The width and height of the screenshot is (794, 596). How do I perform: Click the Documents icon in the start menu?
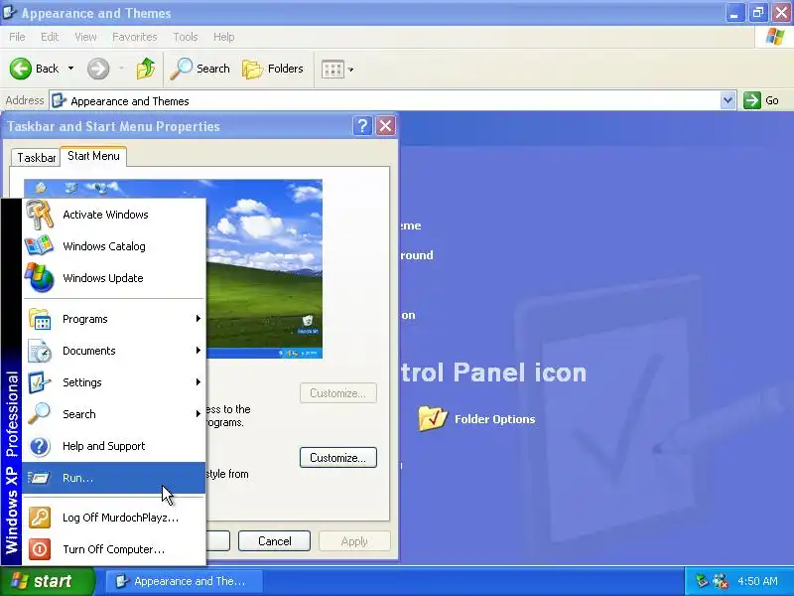point(40,351)
